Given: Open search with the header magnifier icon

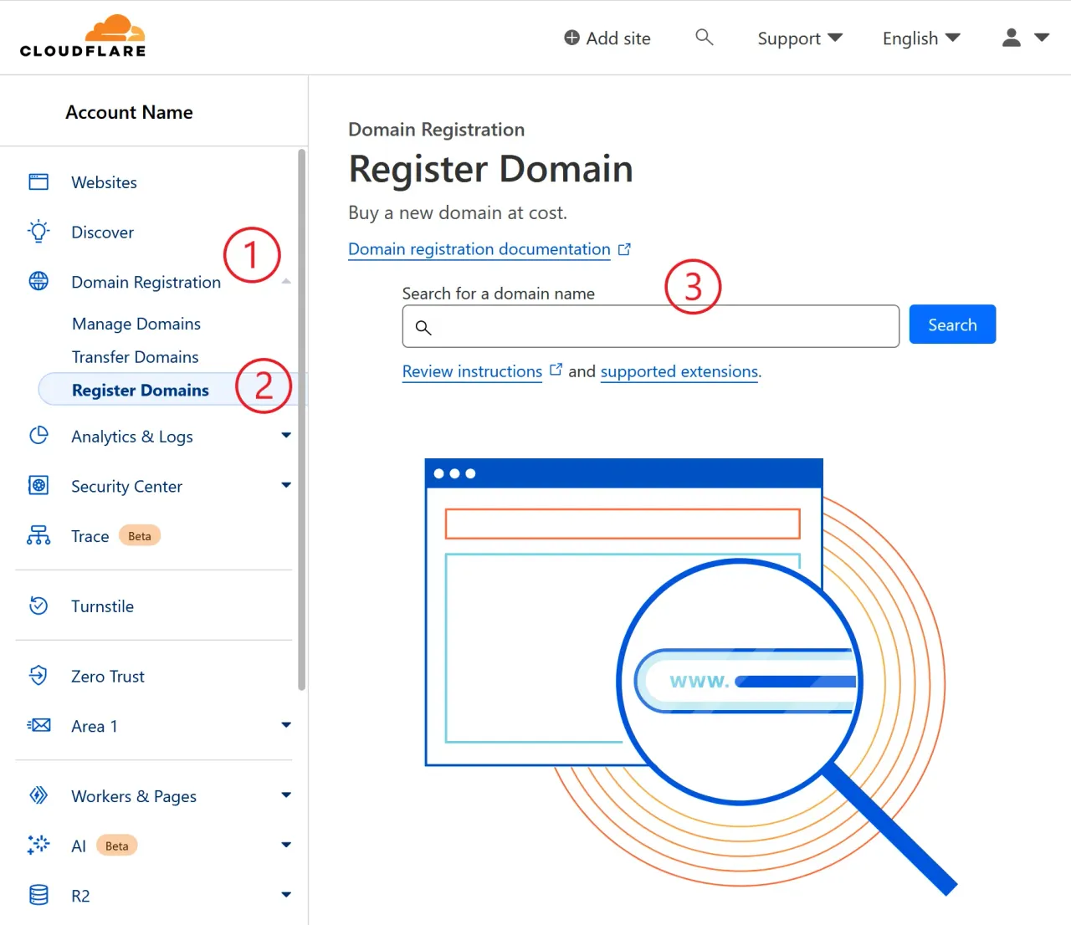Looking at the screenshot, I should (705, 37).
